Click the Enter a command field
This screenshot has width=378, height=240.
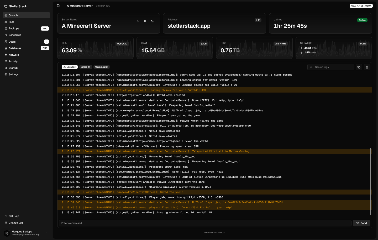(205, 223)
